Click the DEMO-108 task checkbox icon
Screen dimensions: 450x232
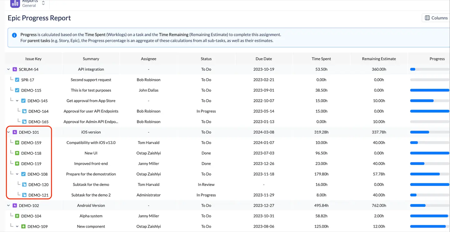pyautogui.click(x=23, y=174)
